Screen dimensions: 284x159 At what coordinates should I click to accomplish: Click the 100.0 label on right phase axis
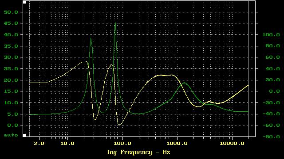coord(271,35)
